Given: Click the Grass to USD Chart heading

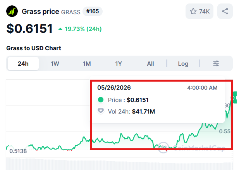Looking at the screenshot, I should pyautogui.click(x=34, y=48).
